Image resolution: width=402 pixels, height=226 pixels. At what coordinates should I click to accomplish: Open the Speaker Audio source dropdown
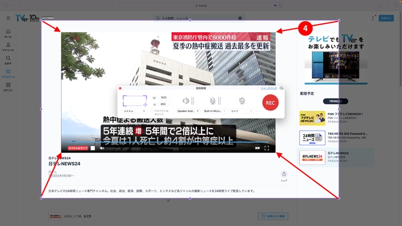point(188,111)
